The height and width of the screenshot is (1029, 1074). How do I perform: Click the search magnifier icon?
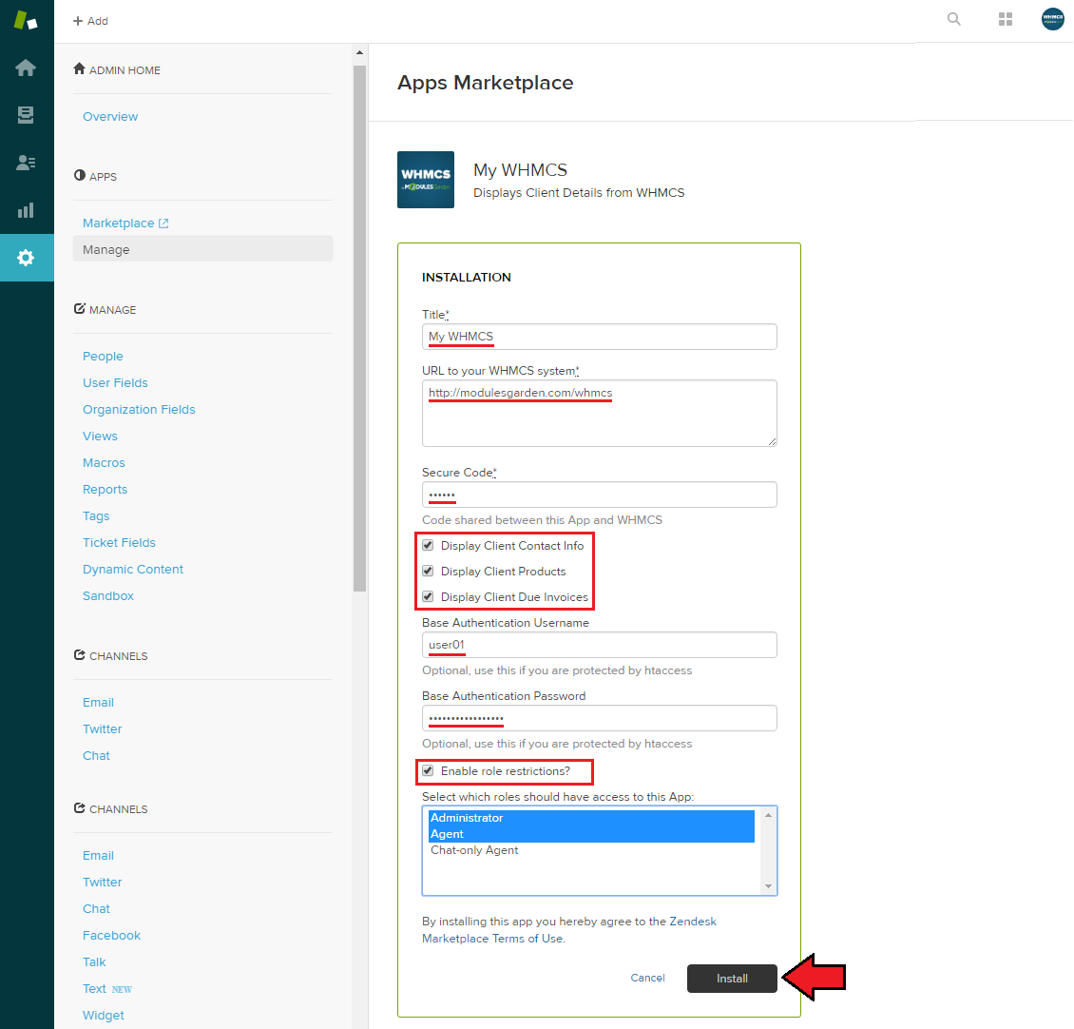pyautogui.click(x=953, y=19)
